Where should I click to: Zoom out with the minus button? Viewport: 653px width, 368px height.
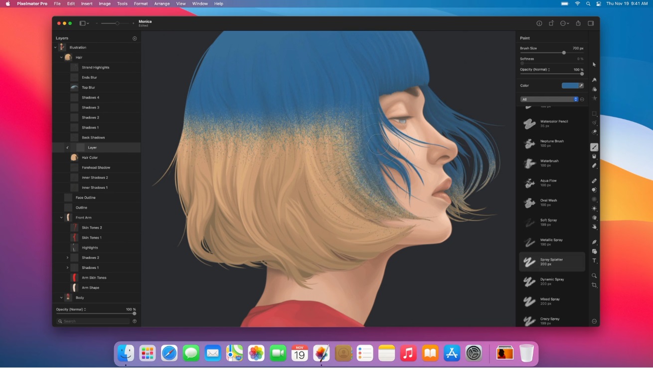point(97,23)
